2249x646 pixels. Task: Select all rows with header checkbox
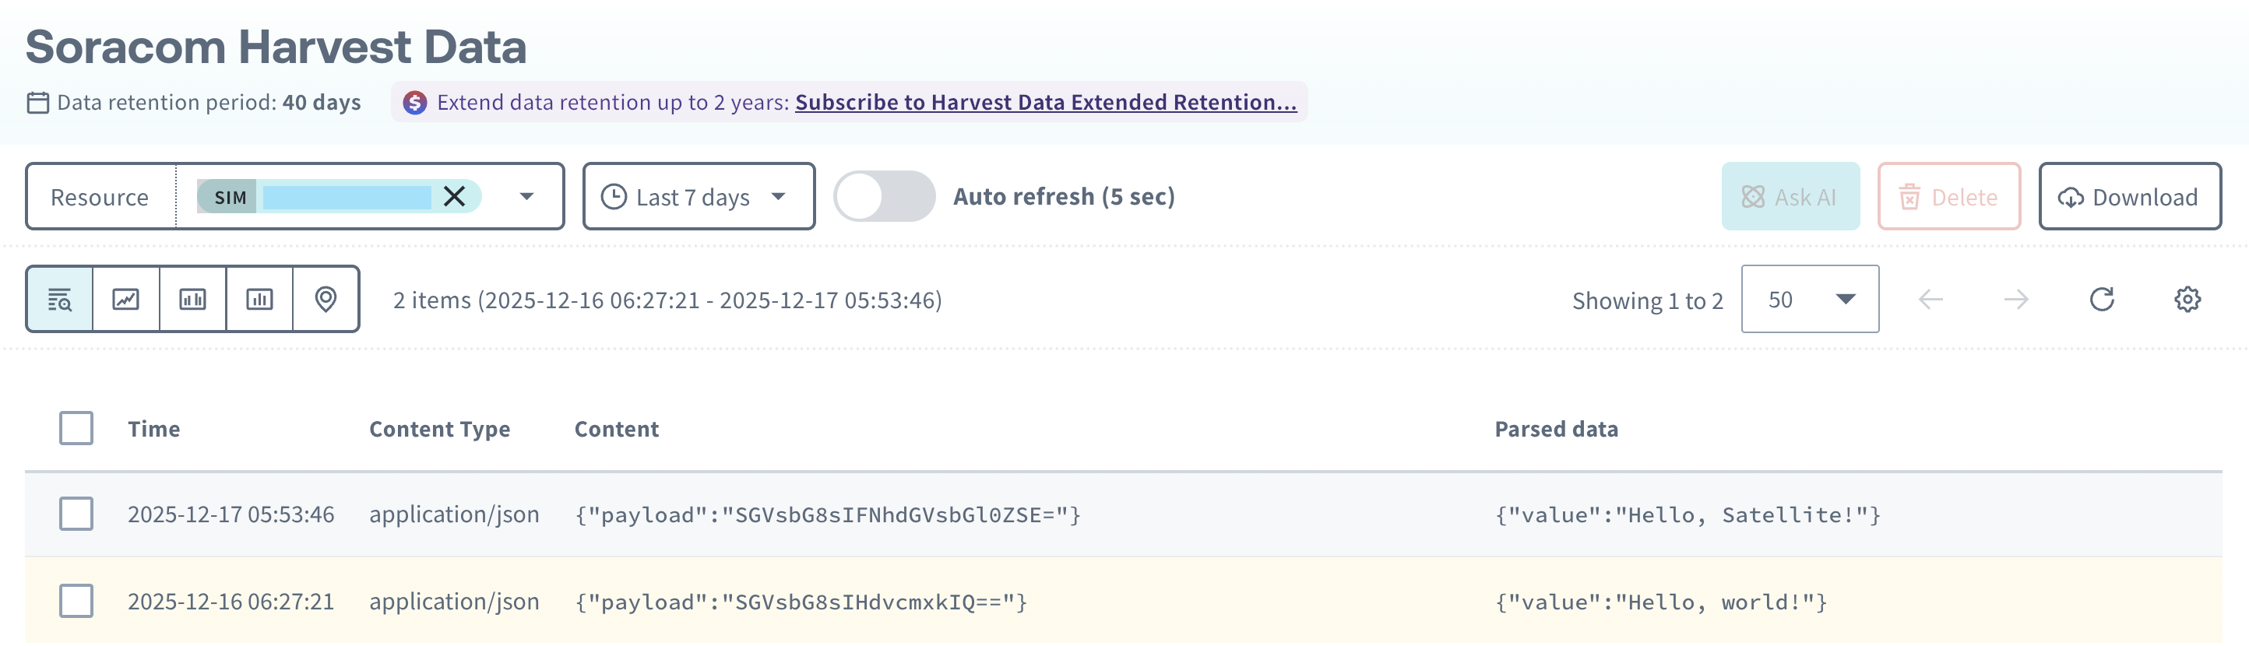tap(76, 428)
